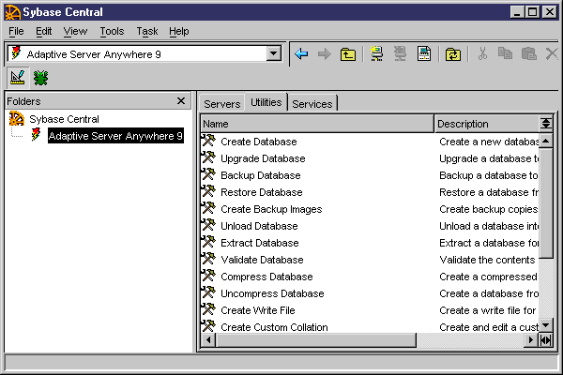Image resolution: width=563 pixels, height=375 pixels.
Task: Click the Validate Database tool icon
Action: tap(208, 259)
